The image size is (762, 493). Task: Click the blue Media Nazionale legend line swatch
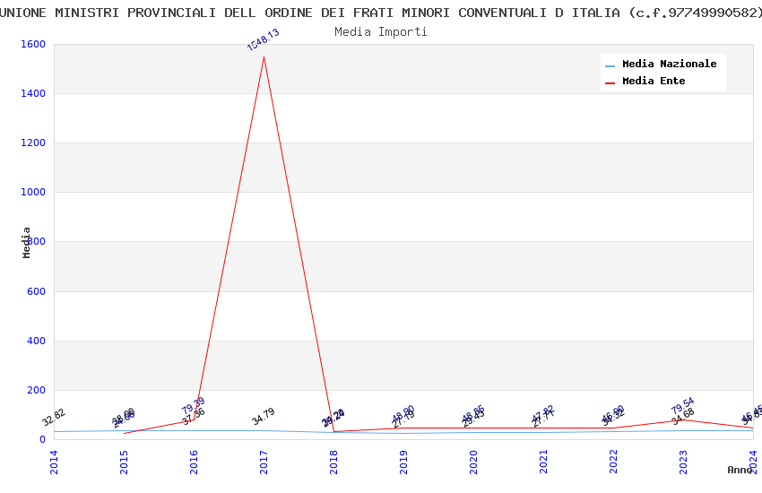[610, 66]
